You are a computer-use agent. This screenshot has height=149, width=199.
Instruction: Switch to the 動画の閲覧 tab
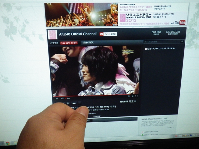click(88, 43)
